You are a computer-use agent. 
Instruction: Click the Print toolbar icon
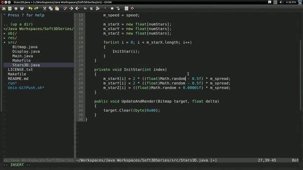click(x=22, y=8)
